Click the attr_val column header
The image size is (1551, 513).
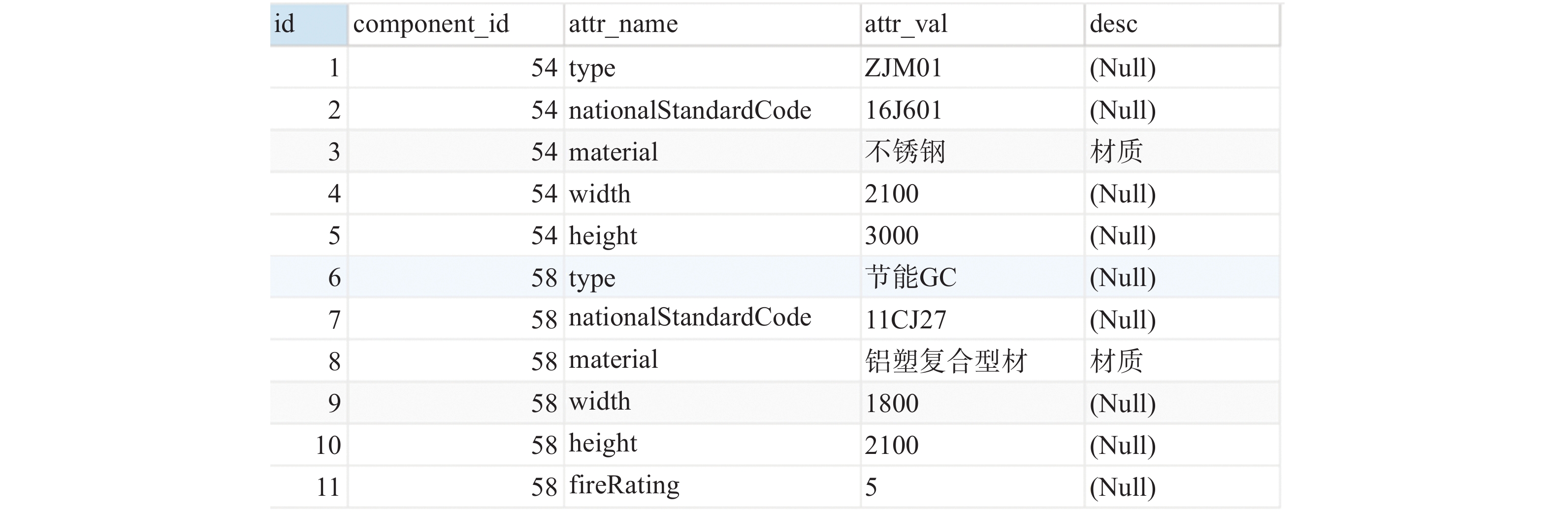pos(972,25)
